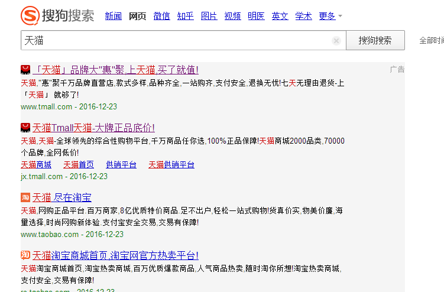Go to 明医 search tab
The image size is (444, 292).
[x=256, y=16]
